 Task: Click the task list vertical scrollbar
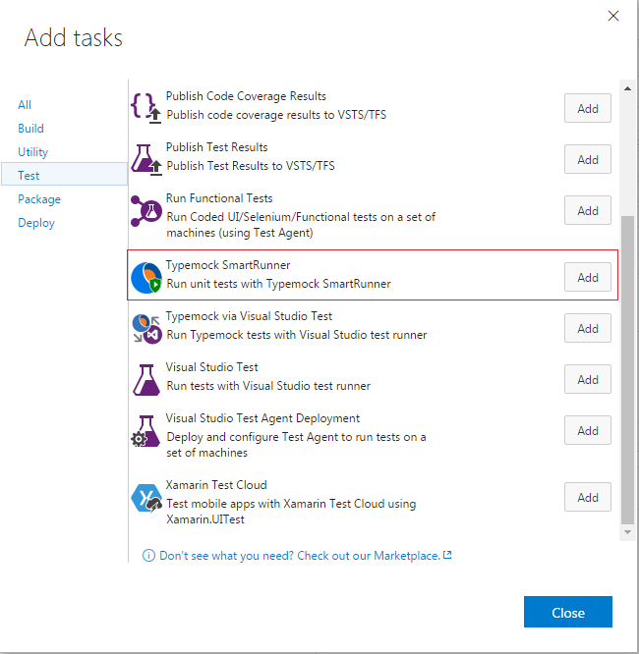point(627,373)
